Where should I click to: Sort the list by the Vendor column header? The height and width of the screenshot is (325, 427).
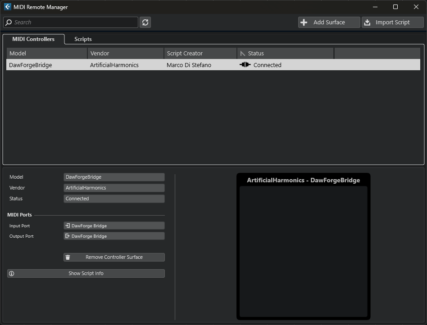tap(126, 54)
